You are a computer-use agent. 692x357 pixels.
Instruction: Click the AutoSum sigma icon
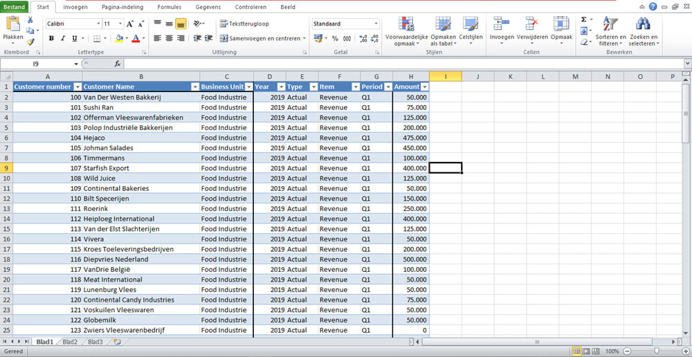pyautogui.click(x=584, y=19)
